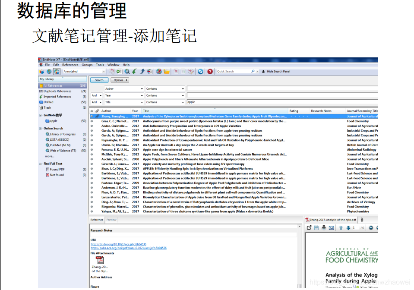
Task: Open the search Options dropdown button
Action: (120, 80)
